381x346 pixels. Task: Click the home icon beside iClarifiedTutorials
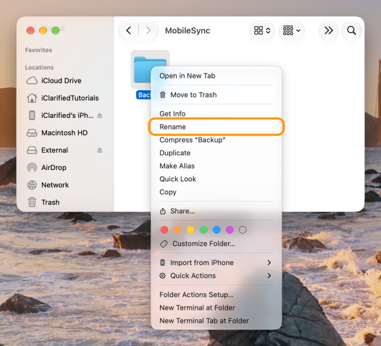(32, 98)
